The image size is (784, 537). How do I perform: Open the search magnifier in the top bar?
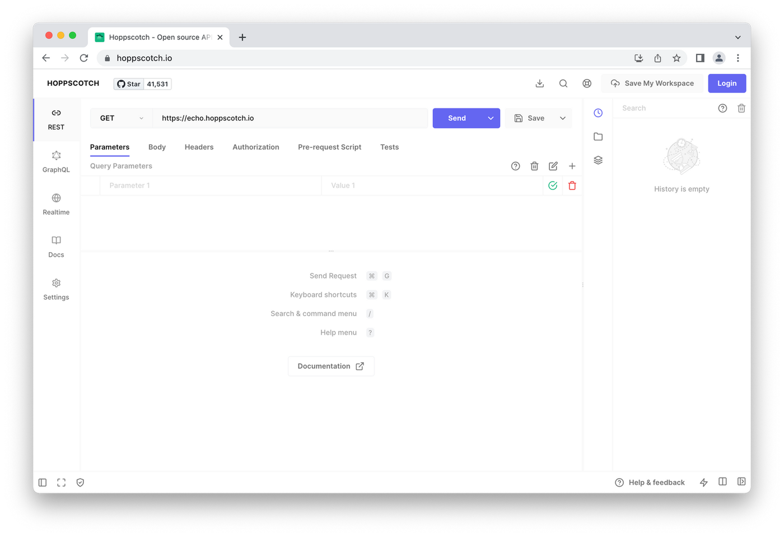click(x=563, y=83)
